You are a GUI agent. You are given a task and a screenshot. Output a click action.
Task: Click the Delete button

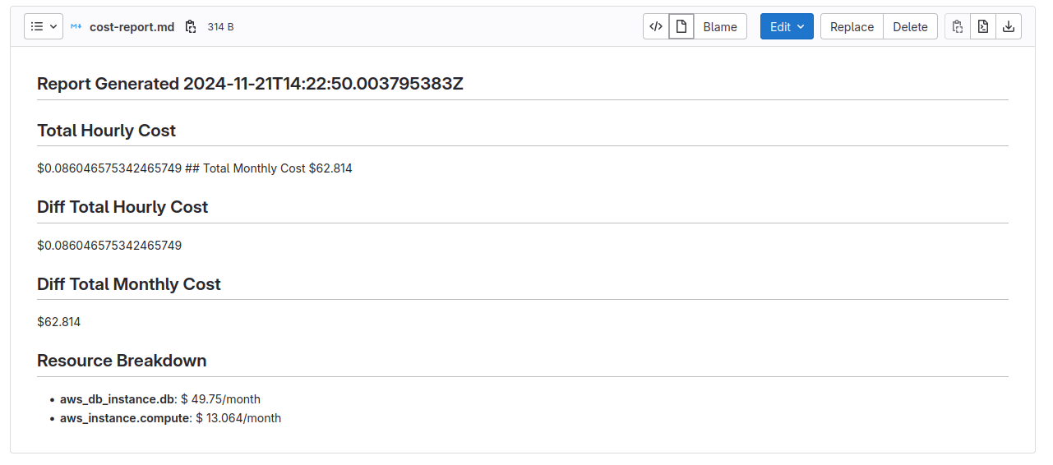point(910,26)
